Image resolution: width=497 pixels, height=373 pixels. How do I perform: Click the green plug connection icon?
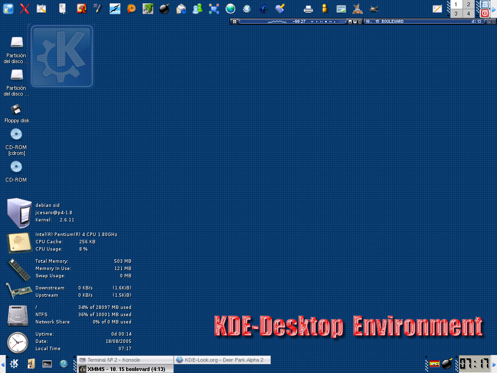tap(148, 9)
